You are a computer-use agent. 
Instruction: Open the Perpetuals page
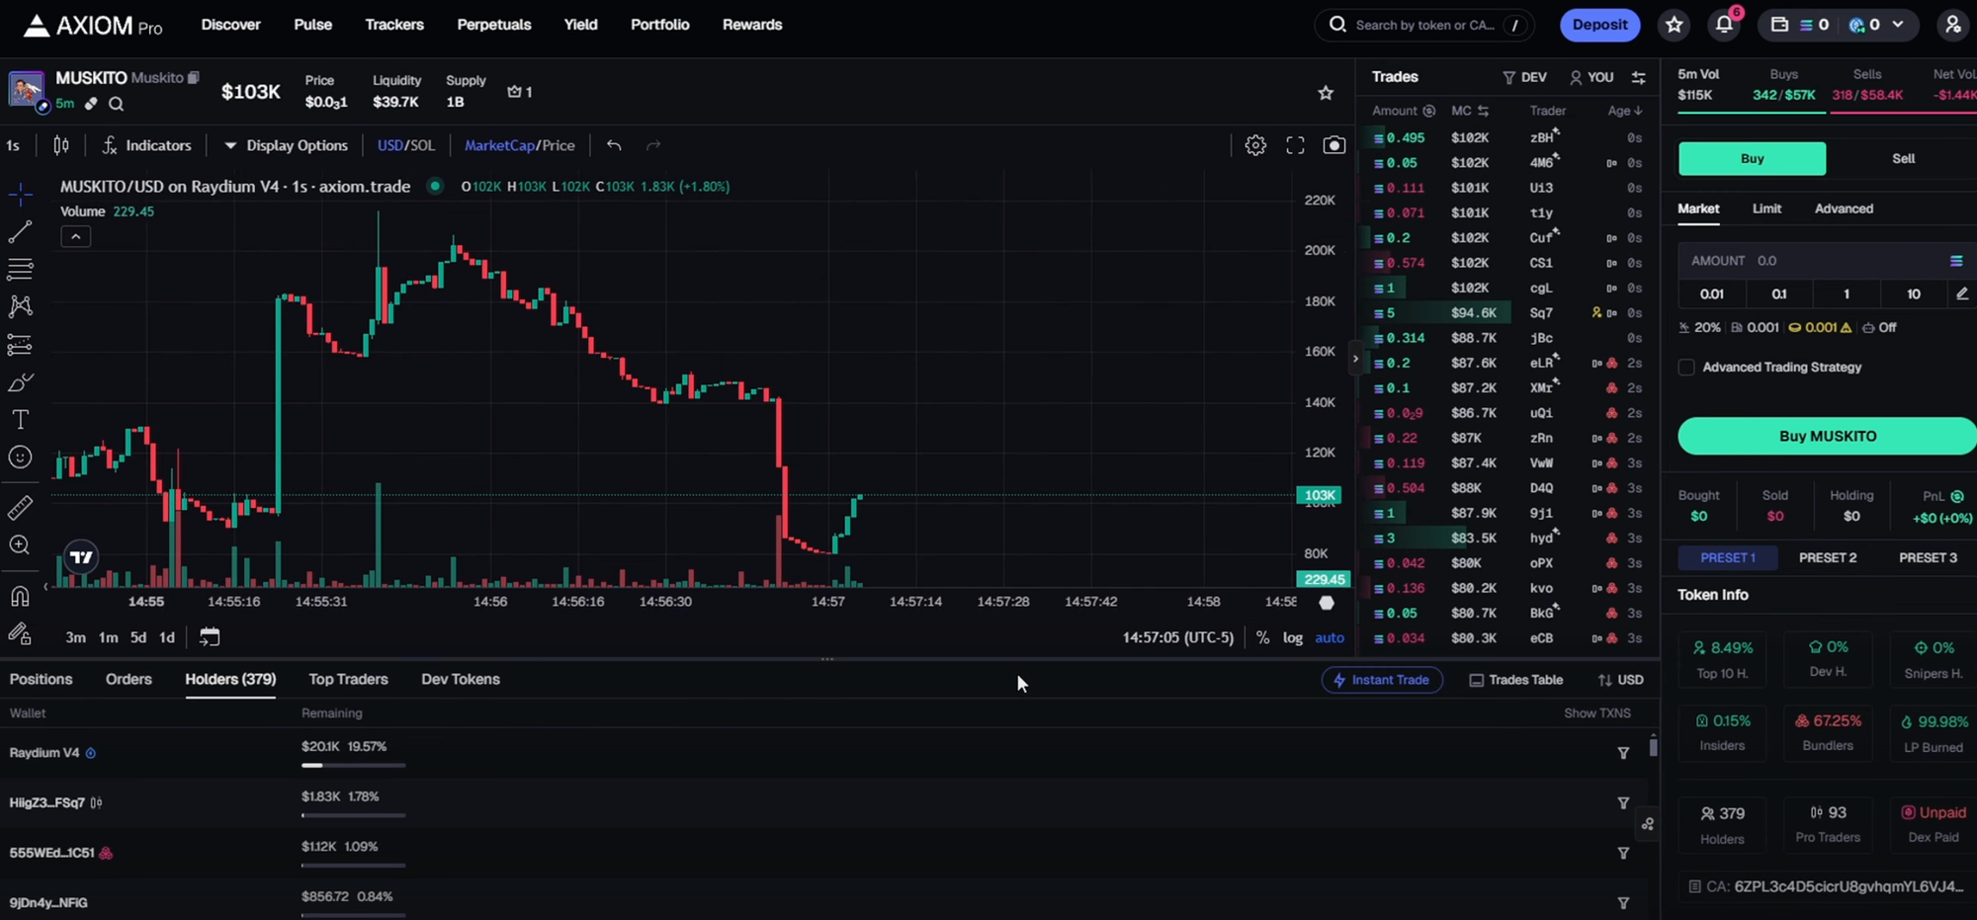click(x=494, y=25)
